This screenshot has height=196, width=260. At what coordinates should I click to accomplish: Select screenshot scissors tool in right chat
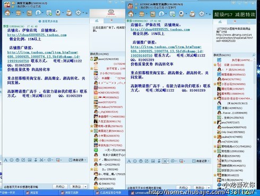click(x=165, y=161)
